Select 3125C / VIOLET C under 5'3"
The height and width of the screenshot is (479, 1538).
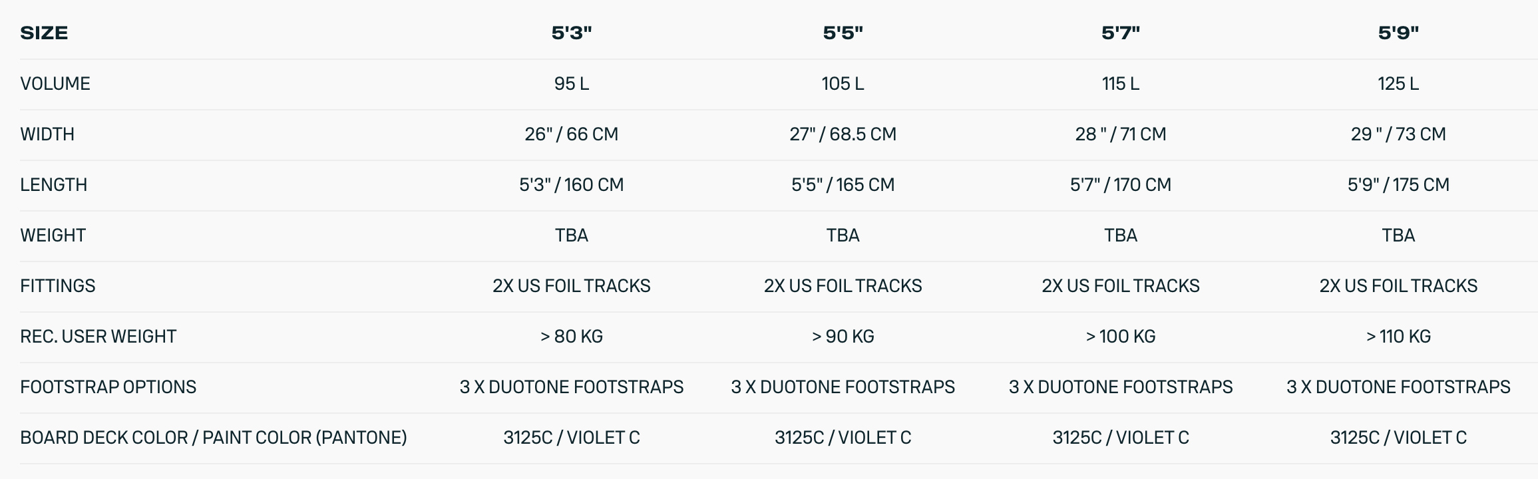coord(572,438)
